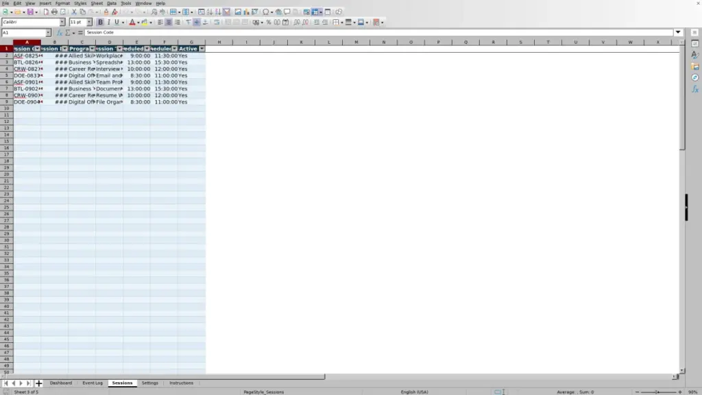Click the Highlighting Color yellow swatch
702x395 pixels.
tap(145, 22)
